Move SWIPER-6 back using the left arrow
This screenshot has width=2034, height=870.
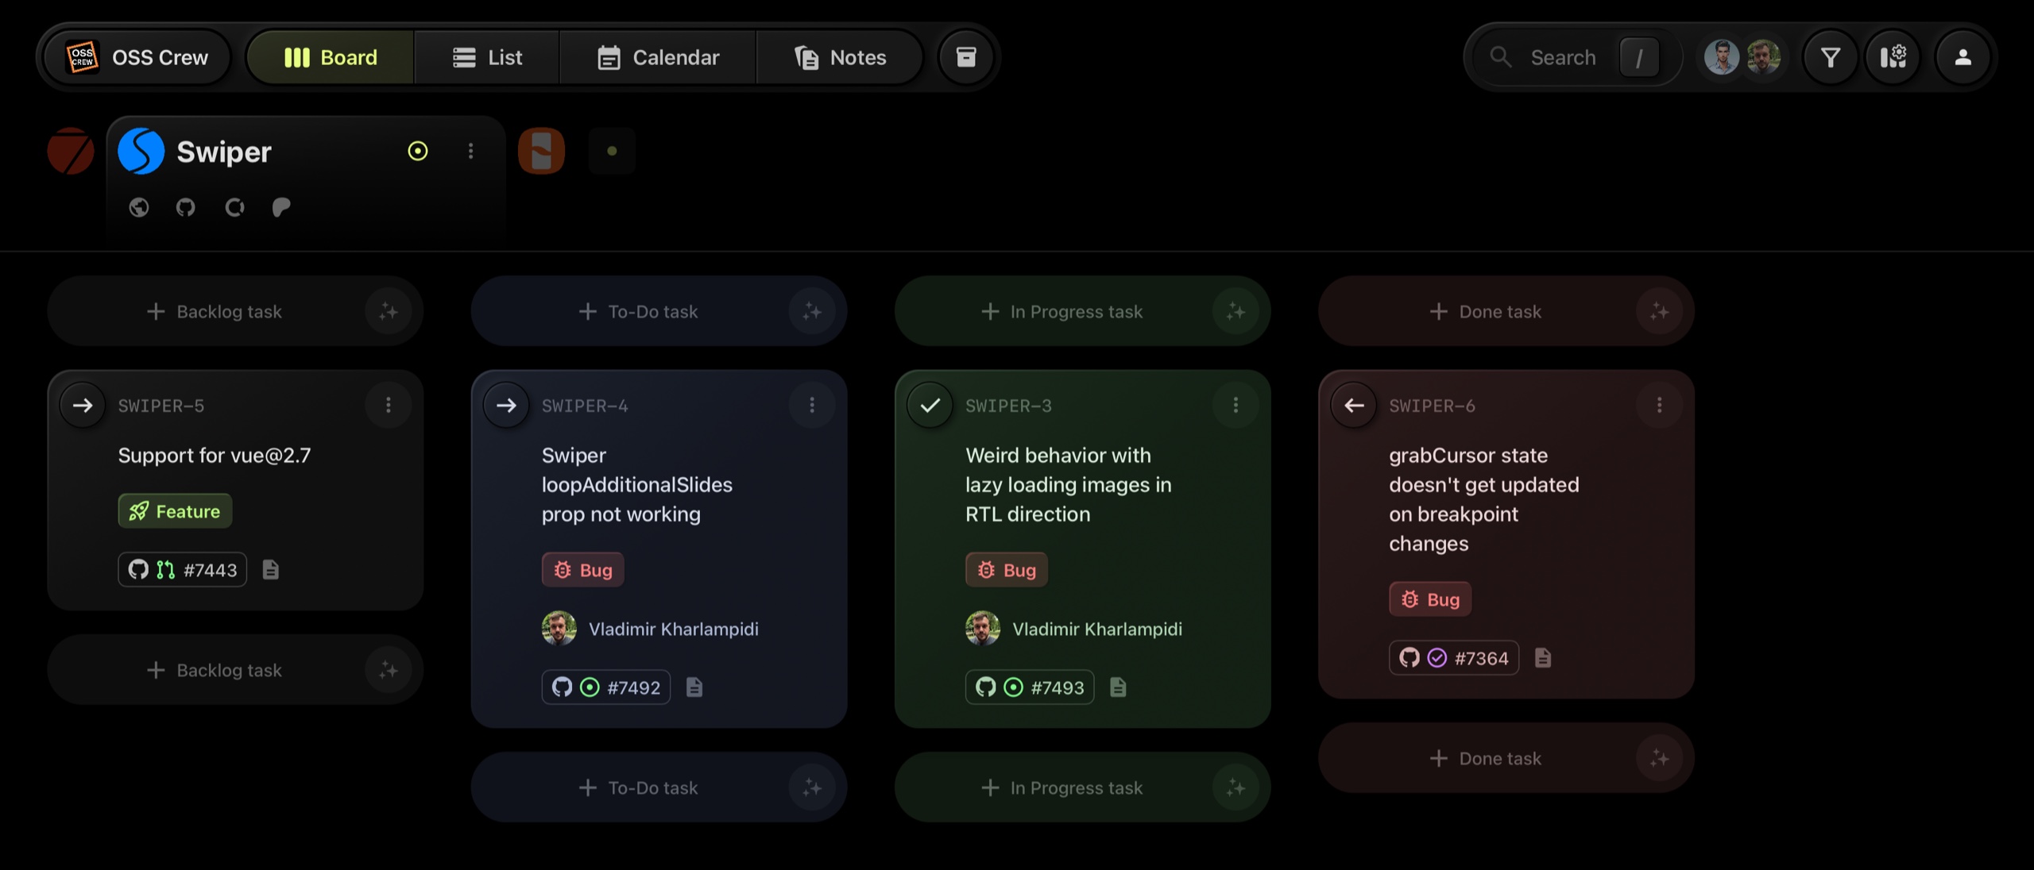tap(1354, 406)
